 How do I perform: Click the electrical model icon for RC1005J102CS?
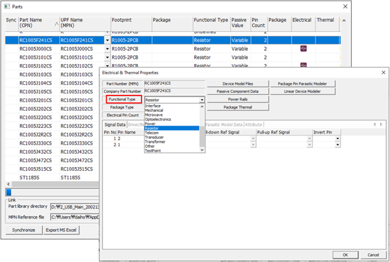pyautogui.click(x=303, y=66)
